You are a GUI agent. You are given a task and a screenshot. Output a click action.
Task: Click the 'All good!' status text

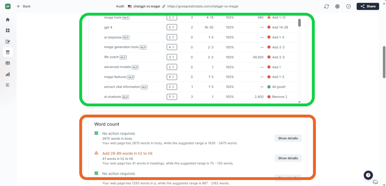pos(279,87)
